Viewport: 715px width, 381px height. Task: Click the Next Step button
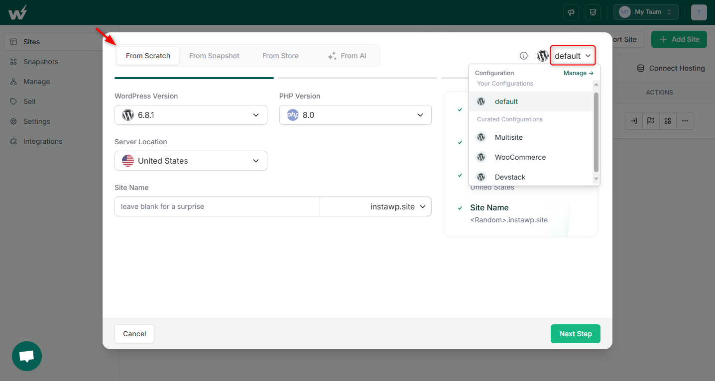(576, 334)
